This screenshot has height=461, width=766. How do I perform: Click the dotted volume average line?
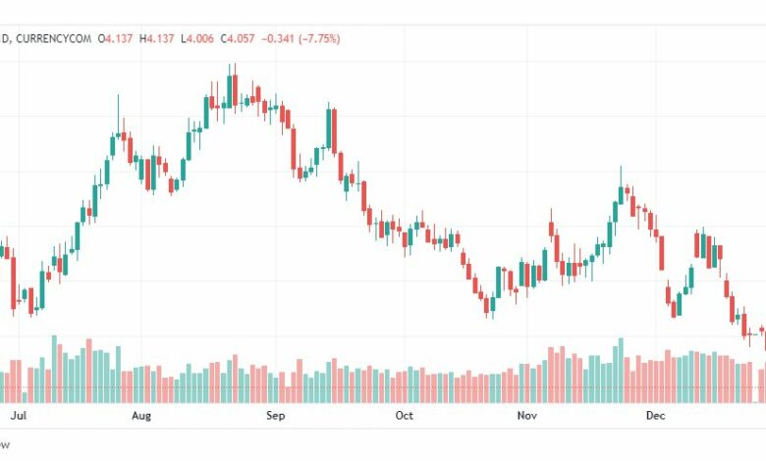381,387
